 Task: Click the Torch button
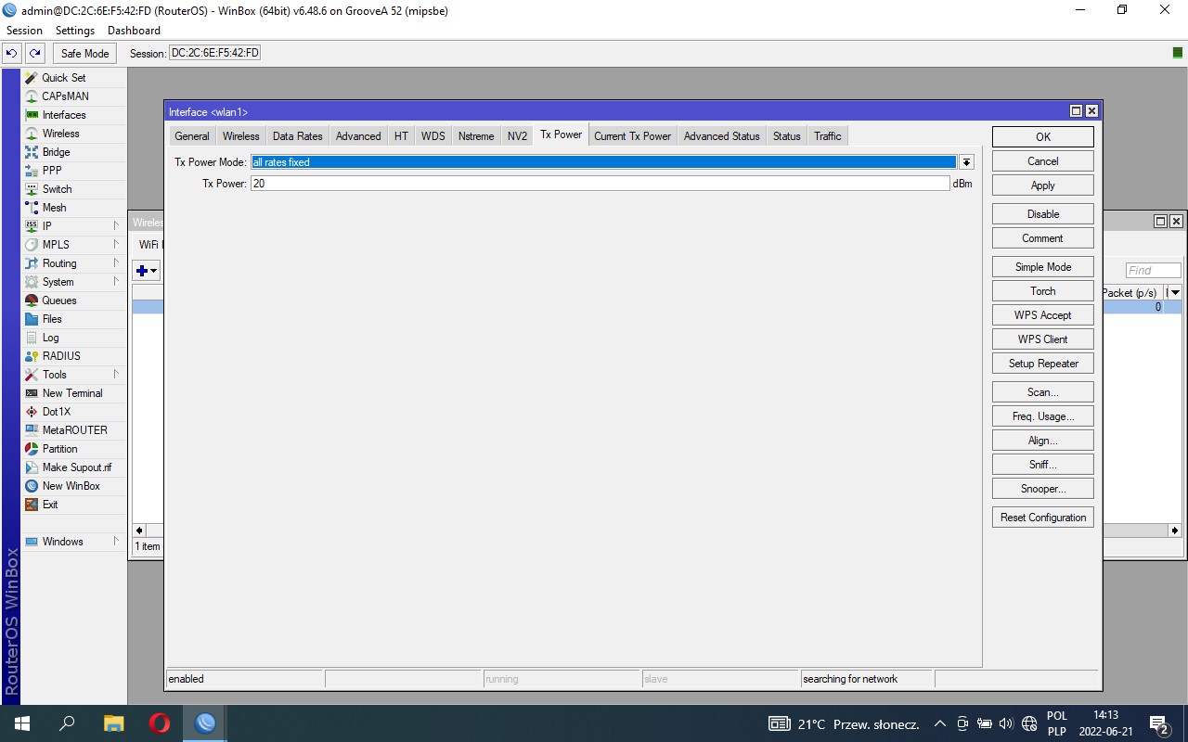pos(1043,291)
